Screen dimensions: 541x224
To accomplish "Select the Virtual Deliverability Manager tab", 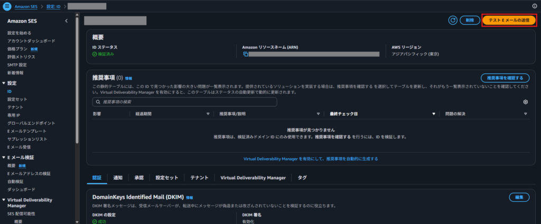I will coord(253,178).
